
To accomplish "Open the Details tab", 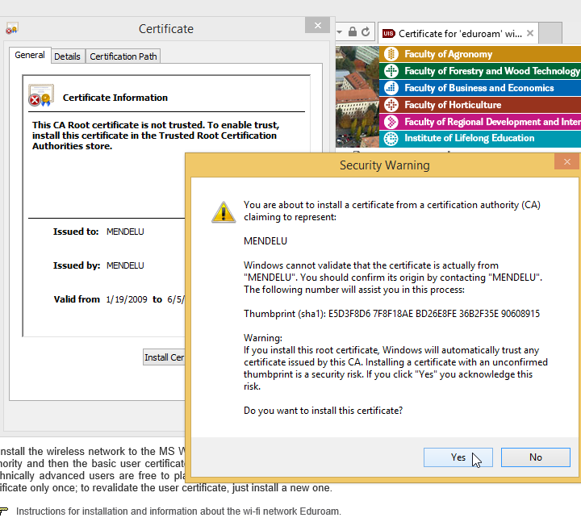I will tap(67, 56).
